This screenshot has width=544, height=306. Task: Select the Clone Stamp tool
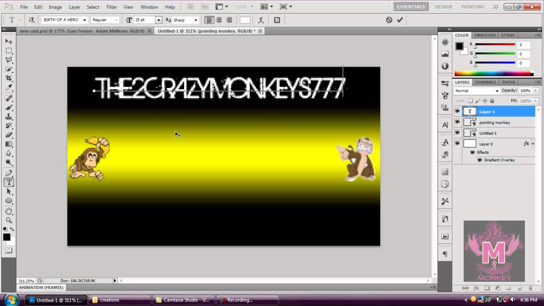tap(8, 116)
